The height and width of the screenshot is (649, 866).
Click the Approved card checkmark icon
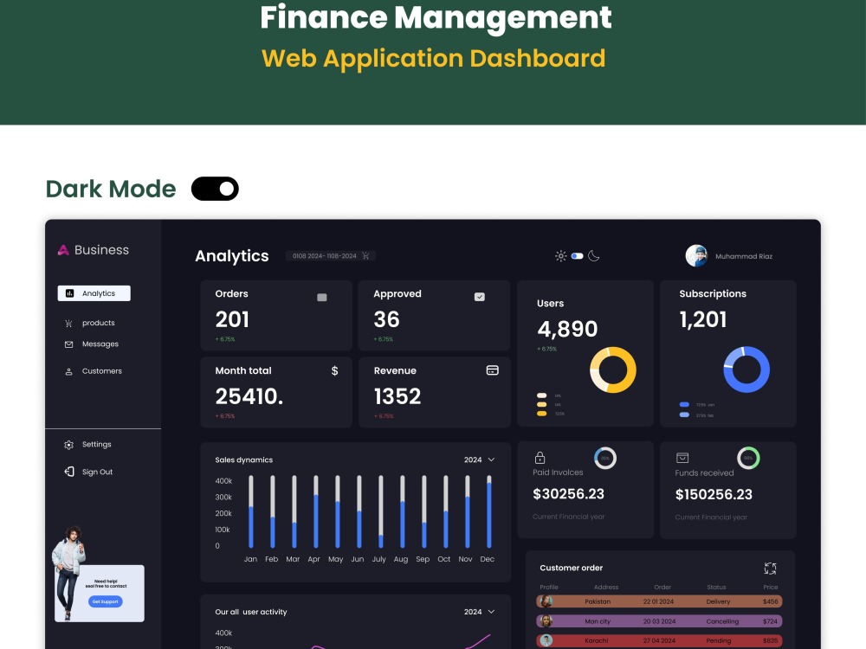pyautogui.click(x=480, y=297)
